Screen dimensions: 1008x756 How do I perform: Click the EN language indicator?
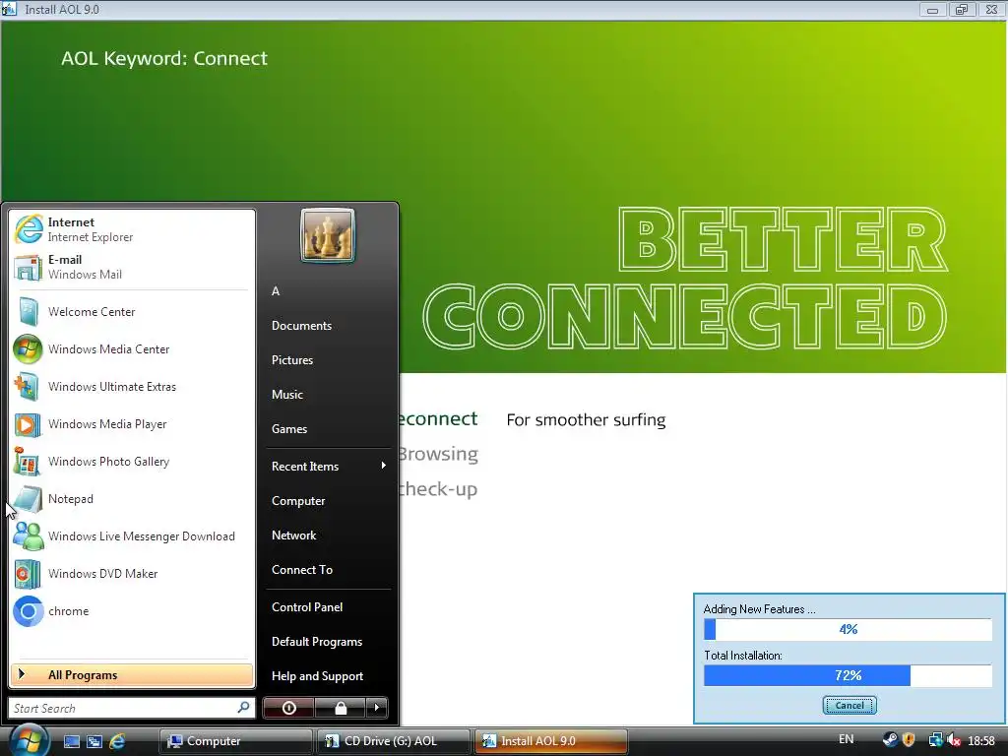pos(846,739)
